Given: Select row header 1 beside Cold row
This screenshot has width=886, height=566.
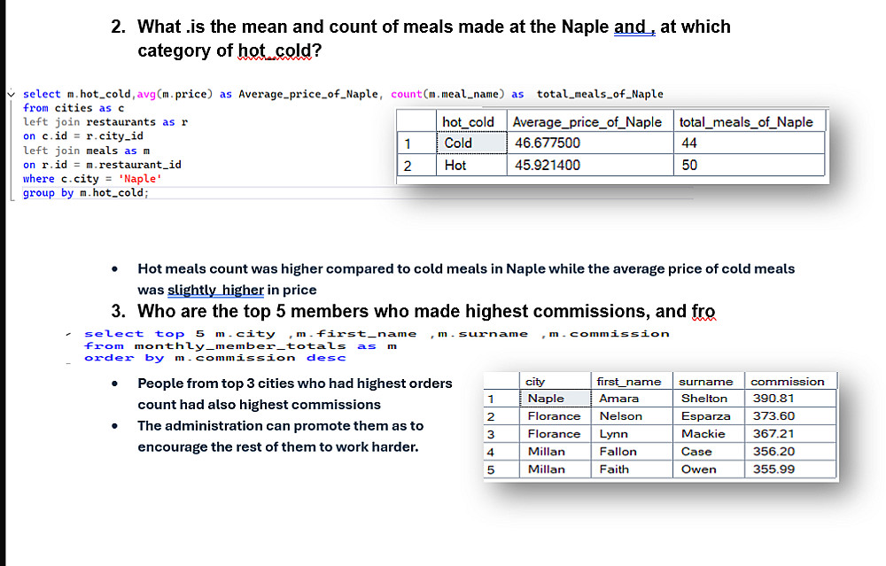Looking at the screenshot, I should (408, 143).
